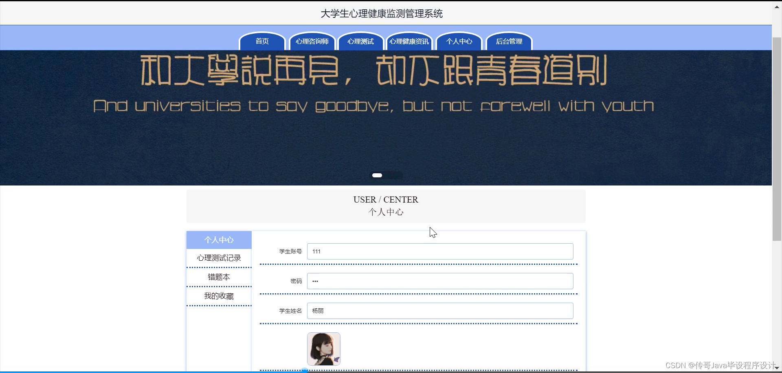Select the 学生姓名 field showing 杨丽
Viewport: 782px width, 373px height.
(x=440, y=310)
